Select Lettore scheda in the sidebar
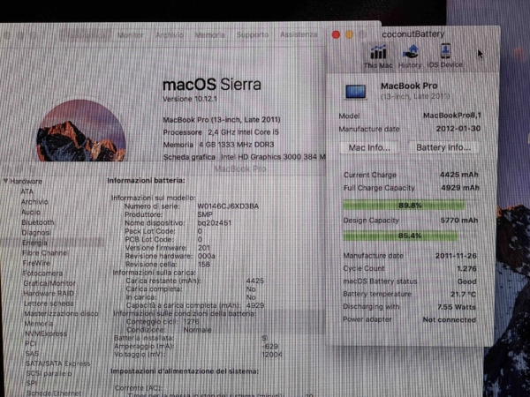This screenshot has height=397, width=530. coord(49,303)
